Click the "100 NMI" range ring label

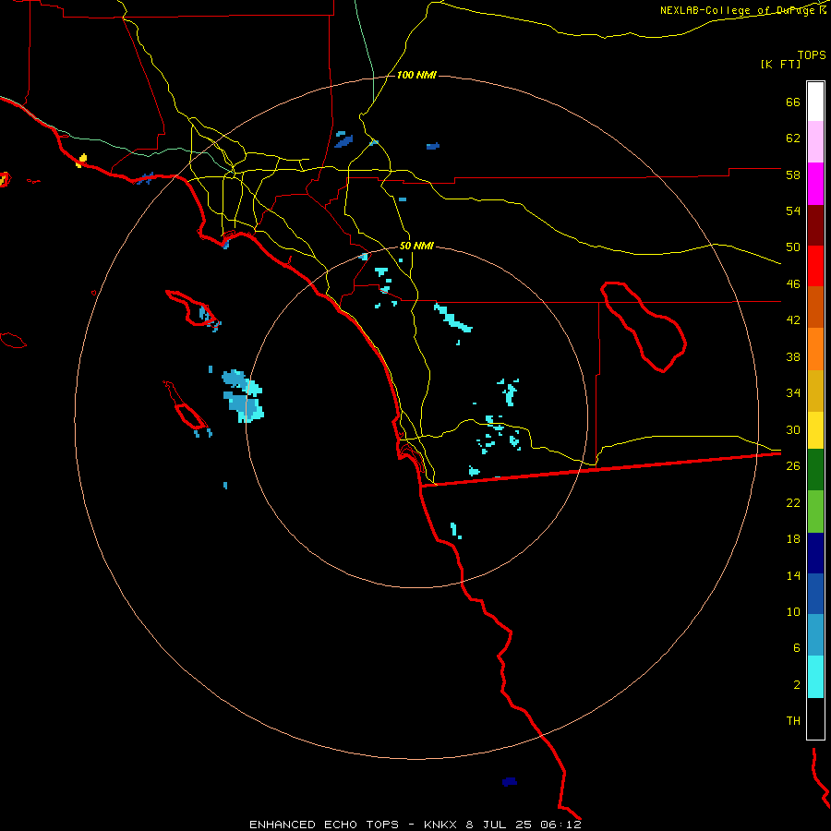[x=416, y=76]
